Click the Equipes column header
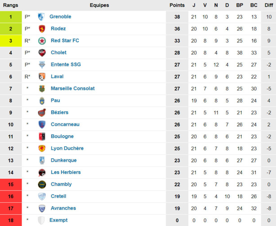276x226 pixels. pos(99,5)
